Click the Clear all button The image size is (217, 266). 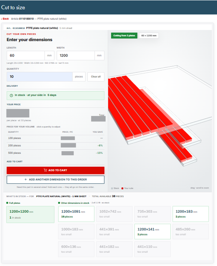pyautogui.click(x=96, y=77)
